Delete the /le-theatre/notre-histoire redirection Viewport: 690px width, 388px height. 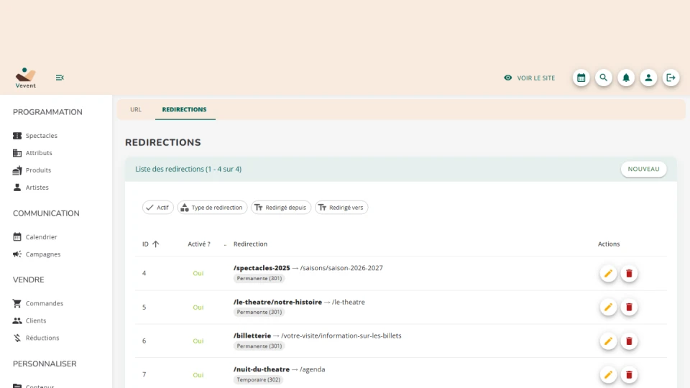pyautogui.click(x=630, y=308)
